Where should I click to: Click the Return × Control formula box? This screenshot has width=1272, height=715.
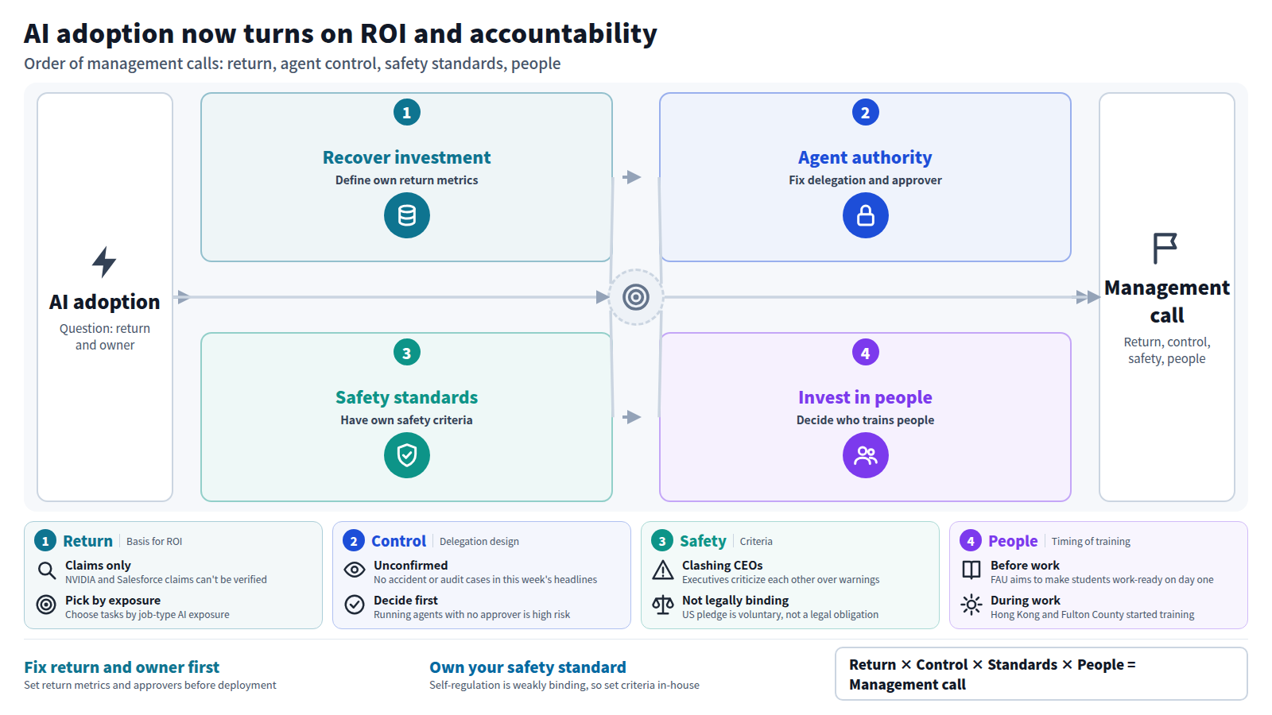coord(1041,674)
